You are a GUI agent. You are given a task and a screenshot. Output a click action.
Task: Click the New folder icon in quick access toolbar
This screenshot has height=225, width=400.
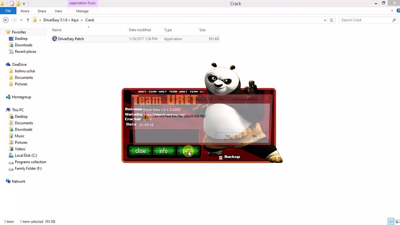point(18,4)
